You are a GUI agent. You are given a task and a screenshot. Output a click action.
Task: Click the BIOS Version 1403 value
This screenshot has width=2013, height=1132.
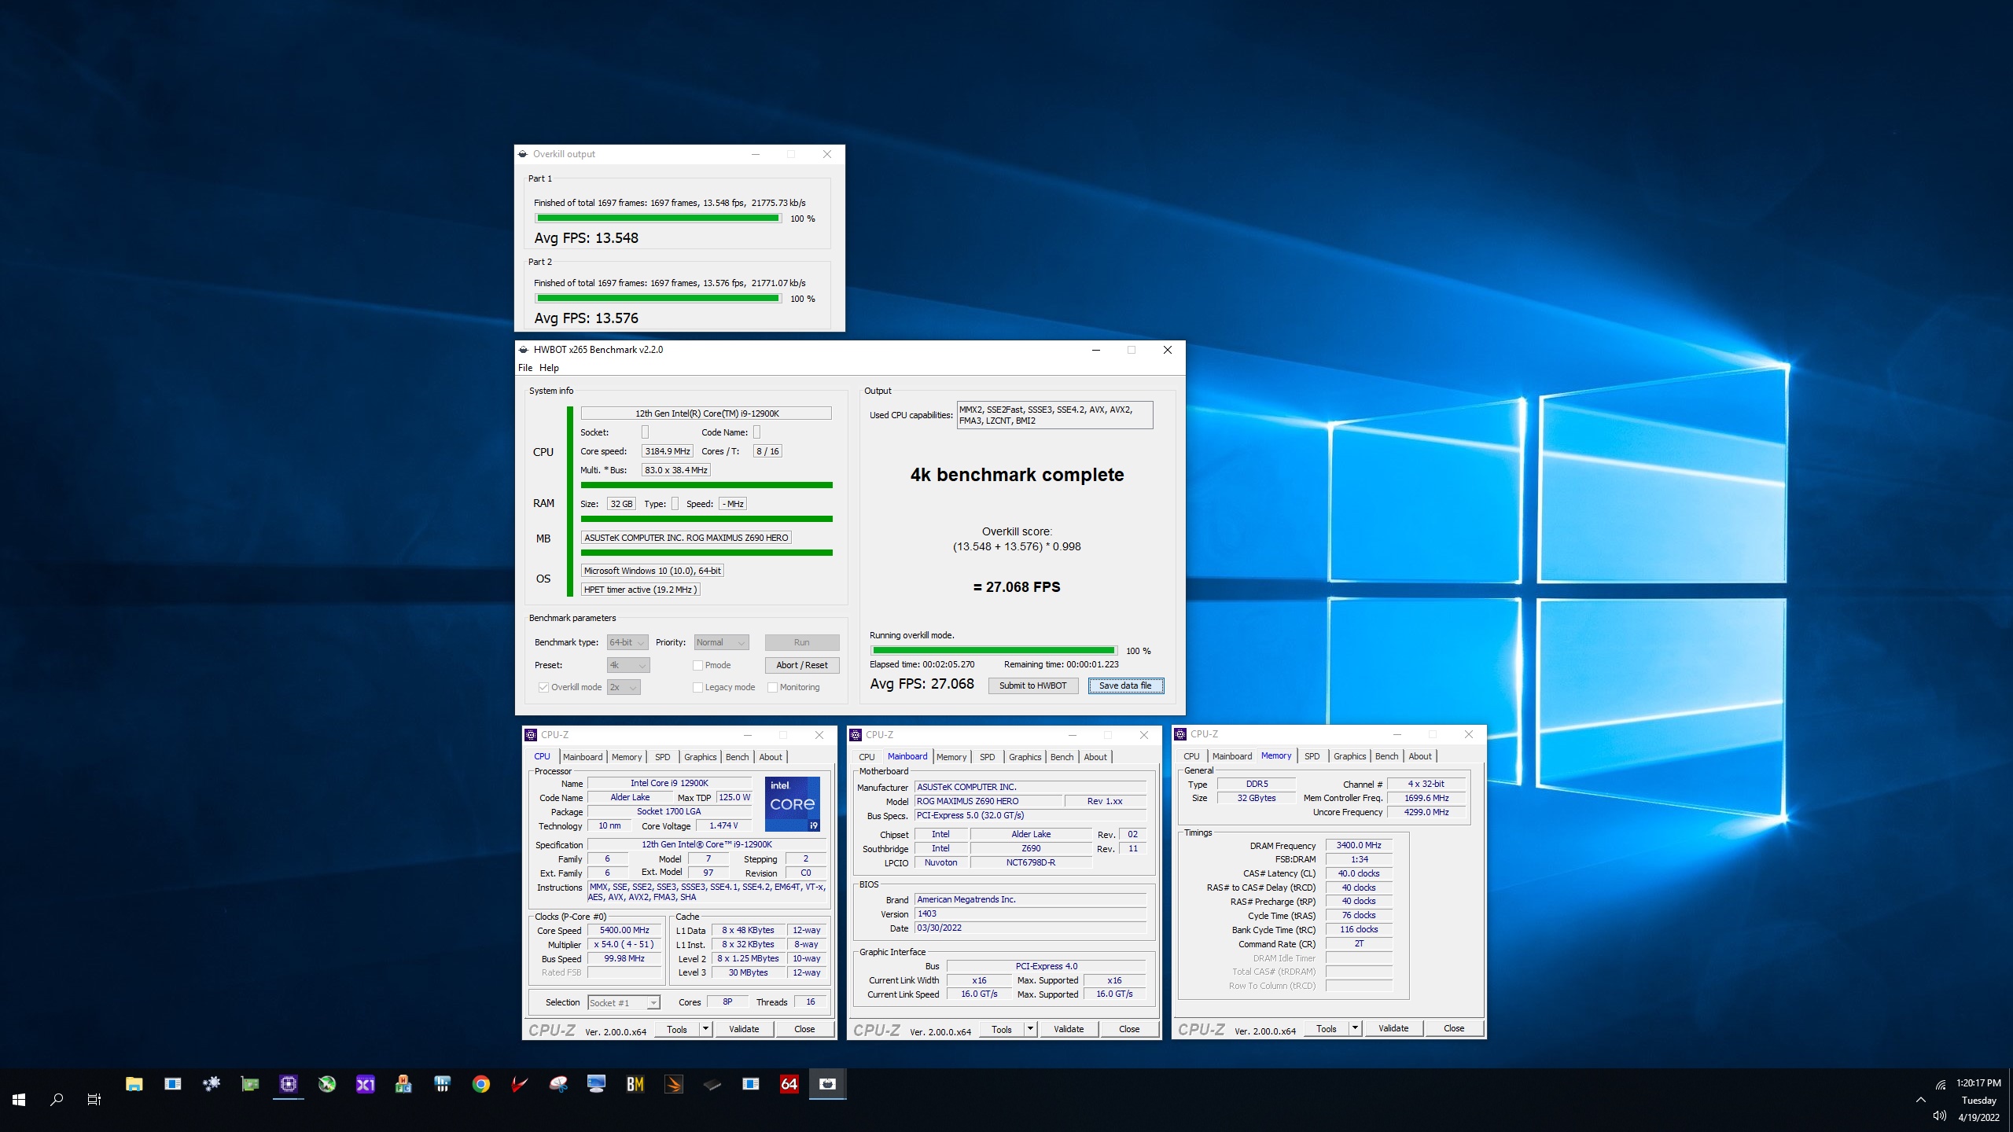1030,913
